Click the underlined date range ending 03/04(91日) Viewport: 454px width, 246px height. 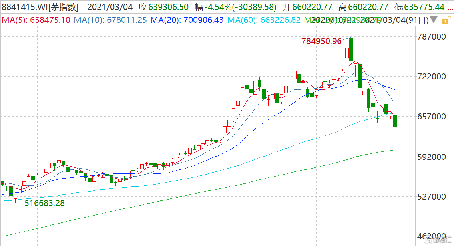[370, 20]
